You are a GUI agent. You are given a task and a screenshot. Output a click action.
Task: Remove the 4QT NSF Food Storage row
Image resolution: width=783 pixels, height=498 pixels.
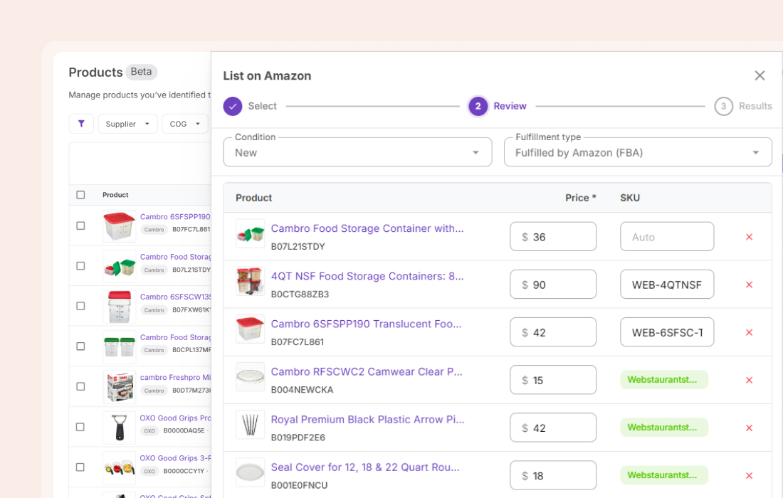(x=749, y=285)
